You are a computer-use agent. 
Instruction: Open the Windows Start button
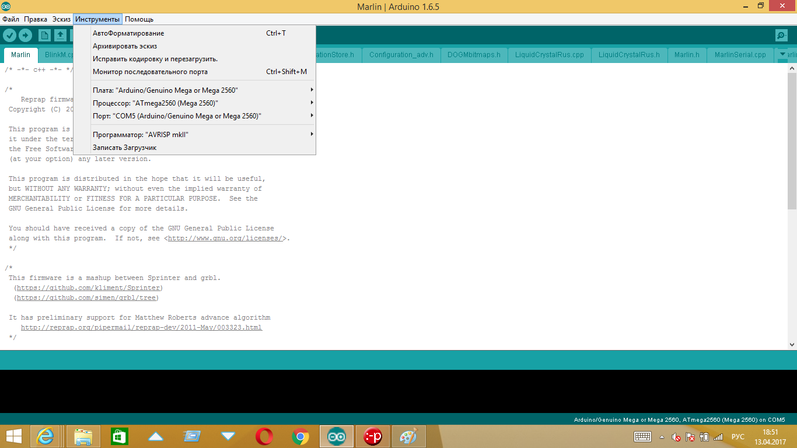pyautogui.click(x=14, y=436)
